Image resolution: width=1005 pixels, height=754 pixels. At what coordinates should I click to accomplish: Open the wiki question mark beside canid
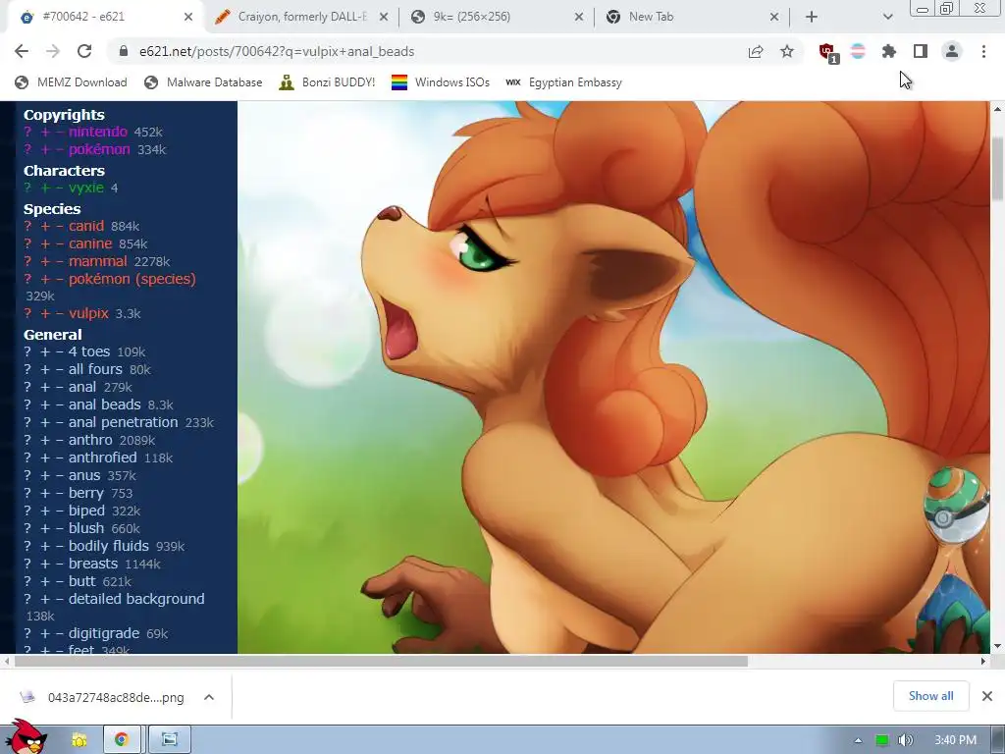(27, 226)
